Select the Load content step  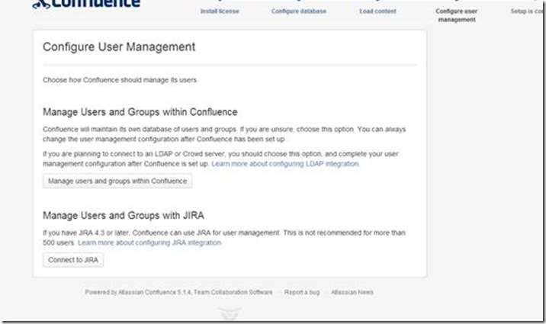click(x=377, y=11)
